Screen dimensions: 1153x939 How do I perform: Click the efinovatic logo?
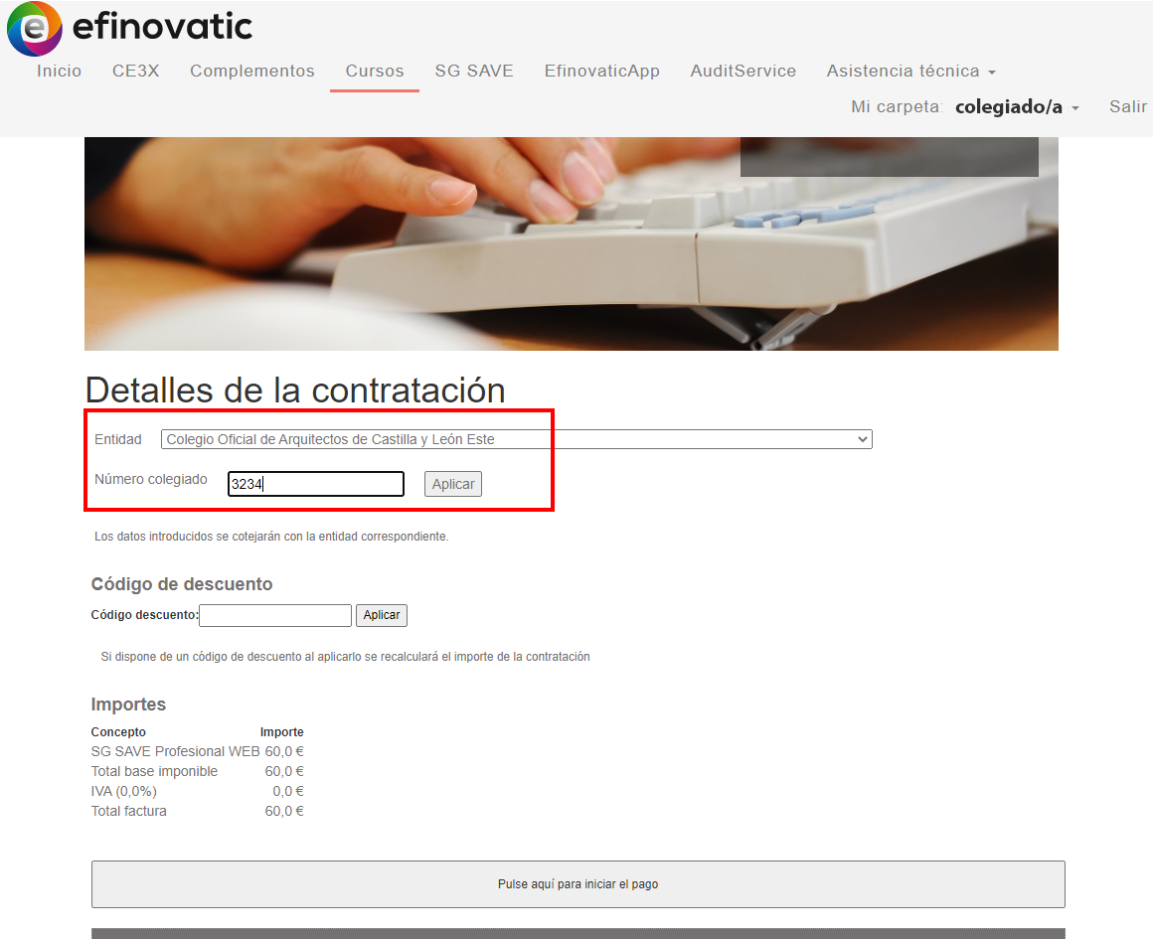point(129,28)
